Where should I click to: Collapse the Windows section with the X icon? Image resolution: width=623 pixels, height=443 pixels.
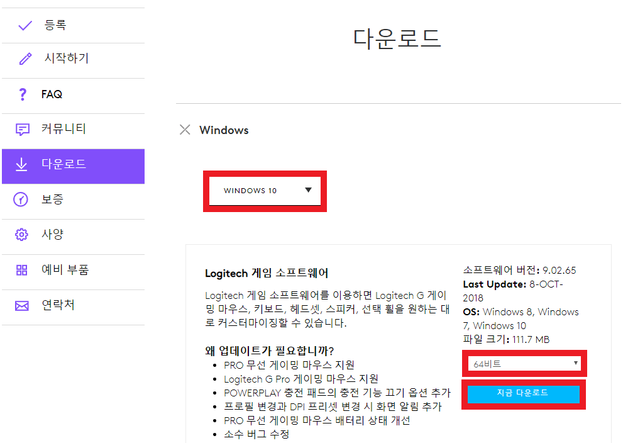185,130
